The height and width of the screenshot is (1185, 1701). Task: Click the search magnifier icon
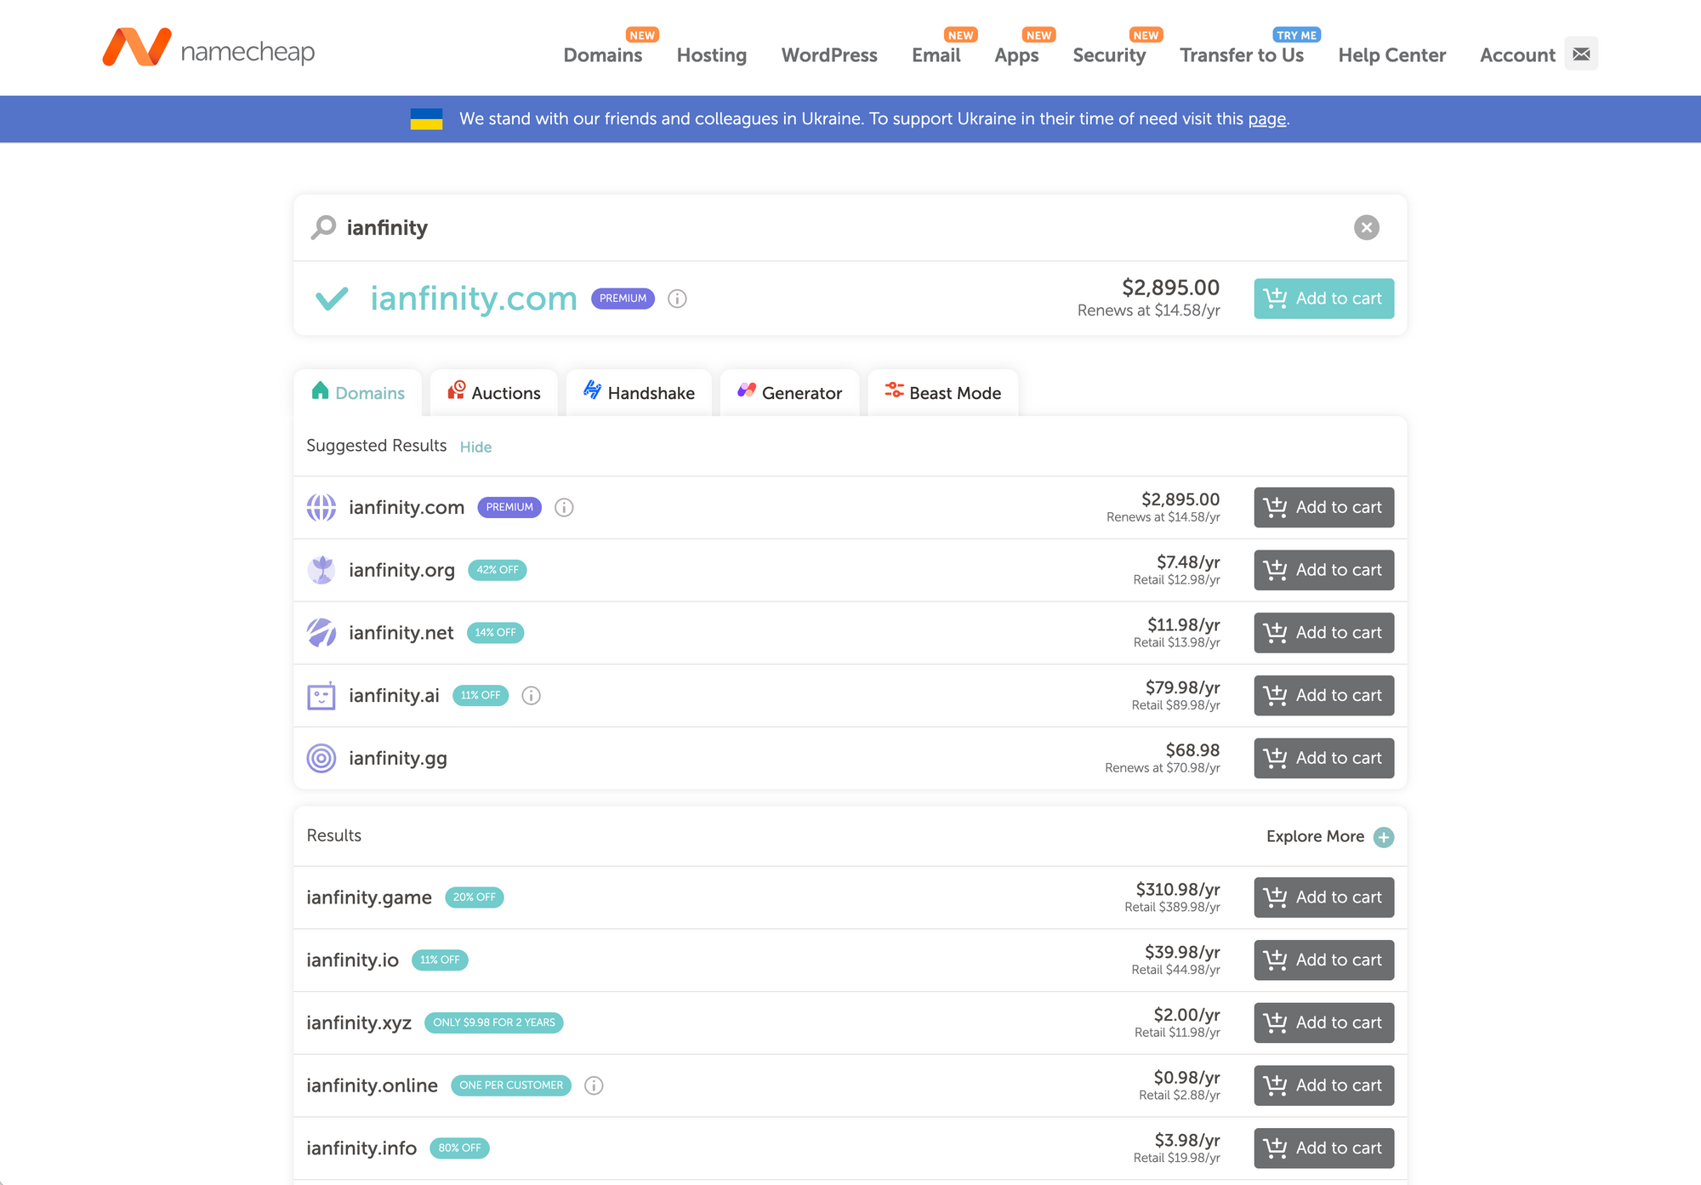pyautogui.click(x=323, y=227)
